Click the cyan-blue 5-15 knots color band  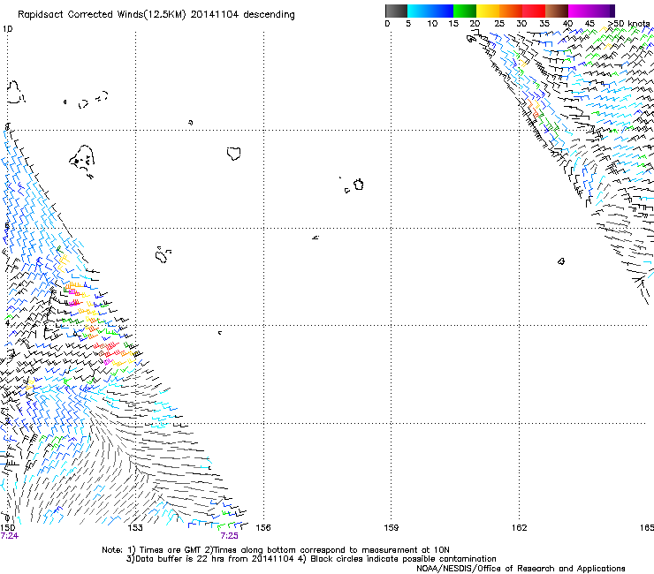tap(430, 11)
